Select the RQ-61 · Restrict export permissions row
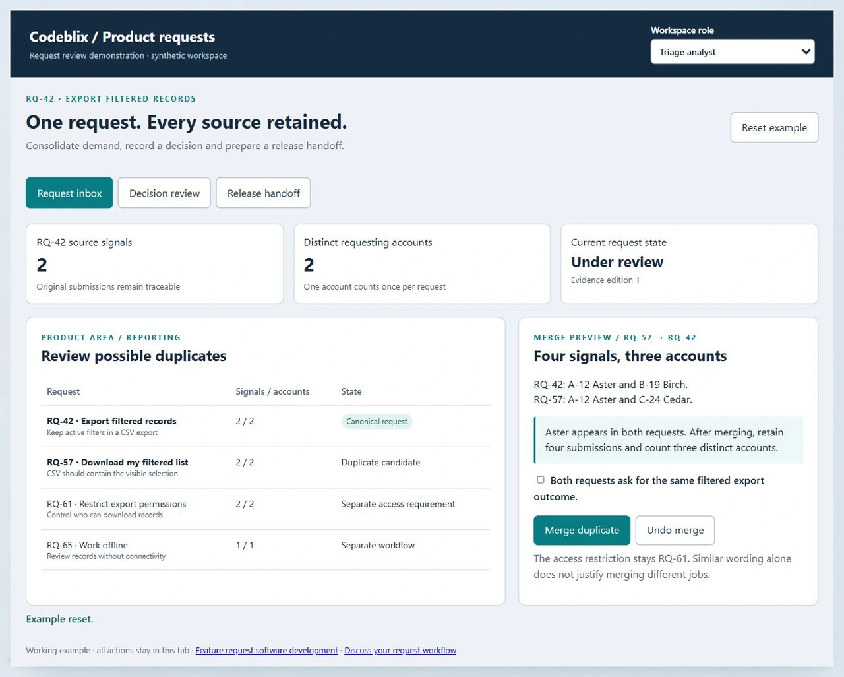Viewport: 844px width, 677px height. pos(266,509)
